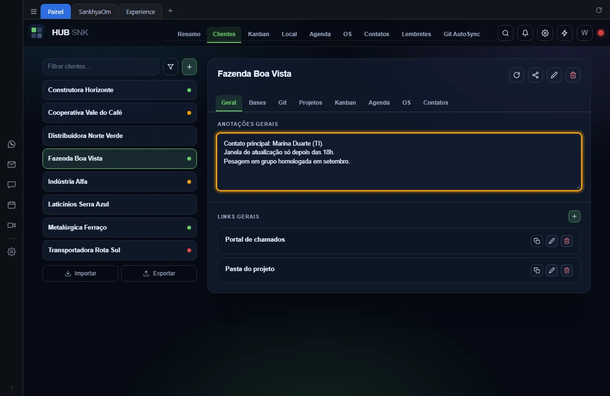Open the calendar icon in the left sidebar
610x396 pixels.
[12, 205]
